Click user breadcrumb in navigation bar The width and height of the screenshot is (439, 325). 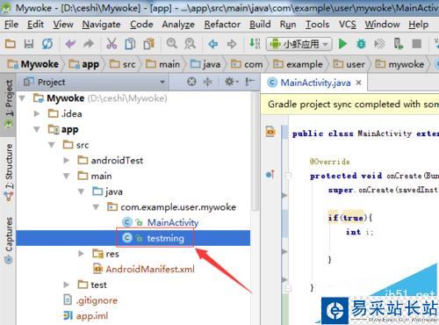pos(349,64)
